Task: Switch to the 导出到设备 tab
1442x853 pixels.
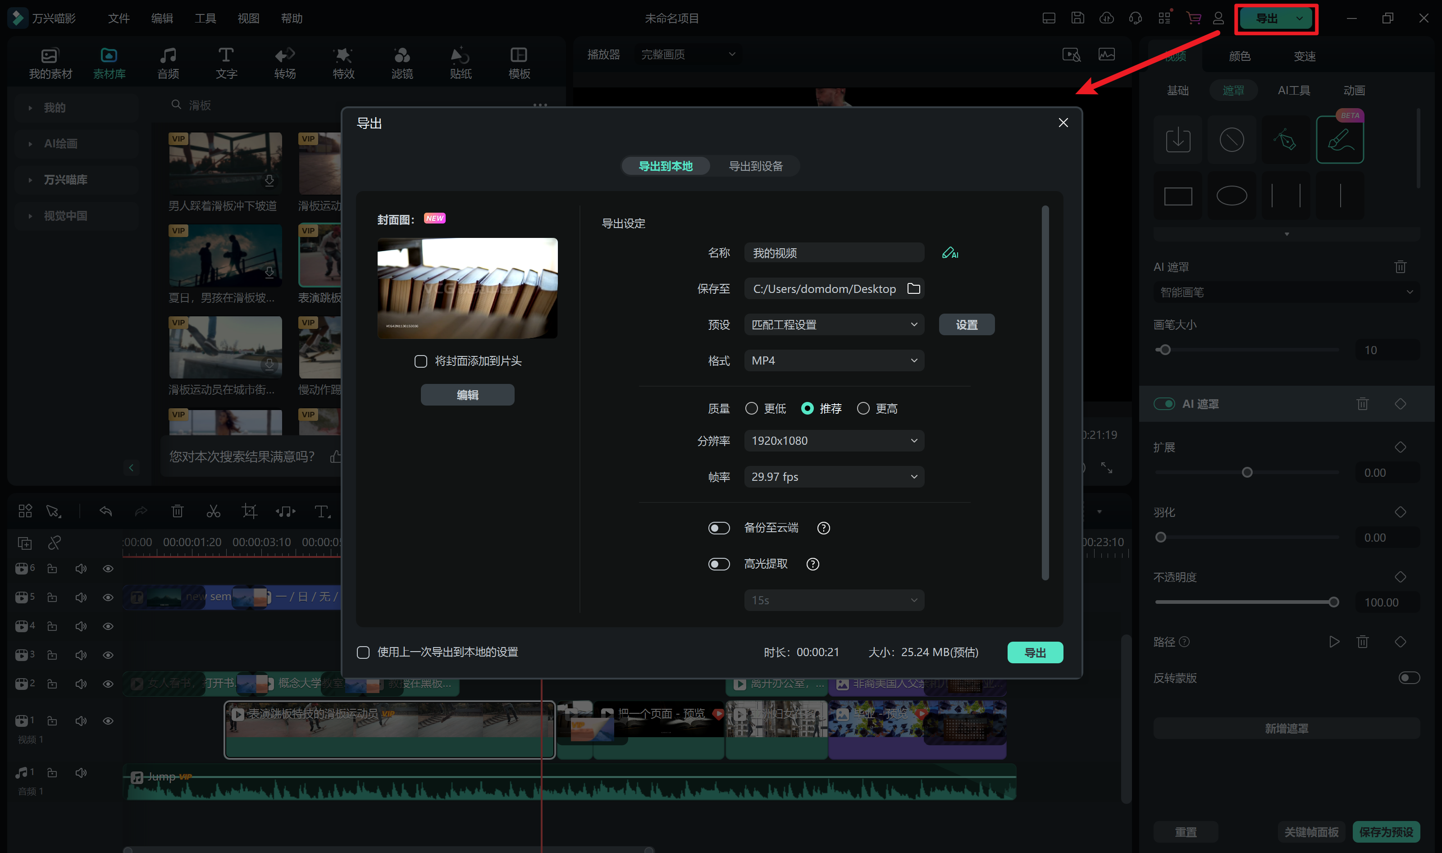Action: pyautogui.click(x=755, y=166)
